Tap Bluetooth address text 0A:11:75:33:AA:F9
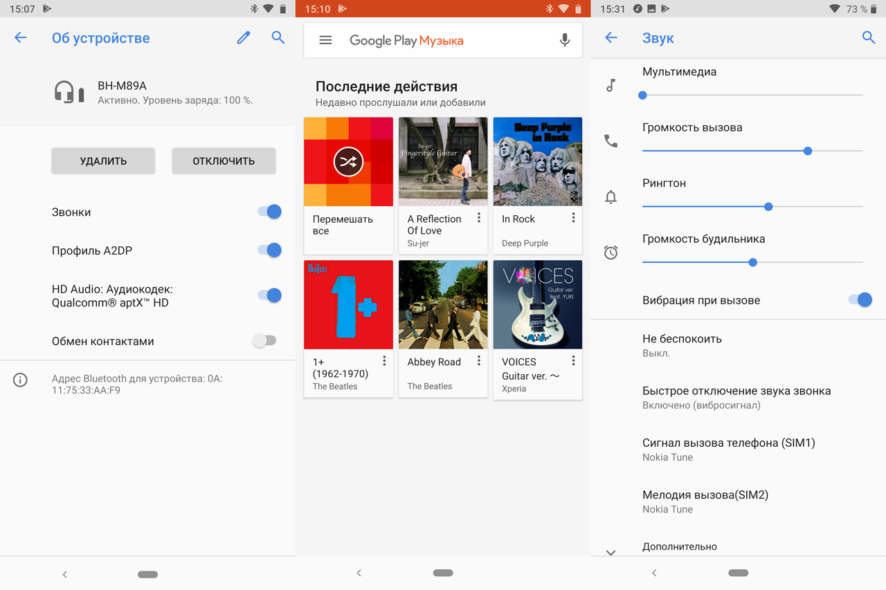The image size is (886, 590). [x=137, y=384]
